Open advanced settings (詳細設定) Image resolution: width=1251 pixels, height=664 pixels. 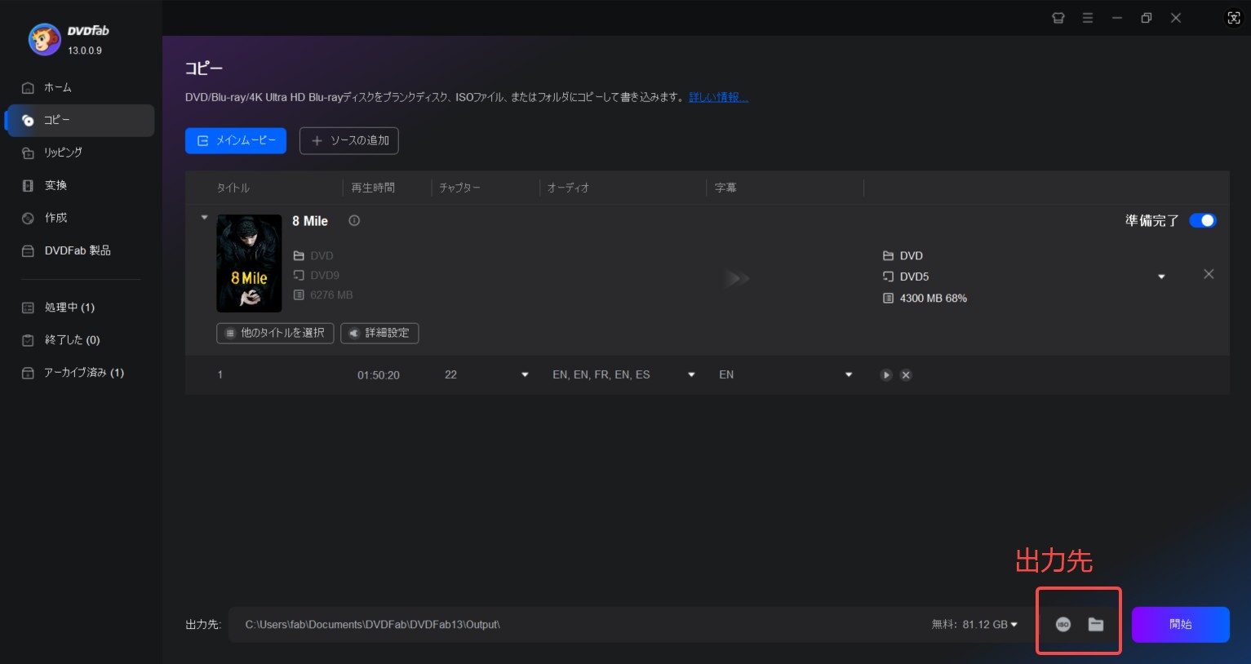[x=379, y=333]
